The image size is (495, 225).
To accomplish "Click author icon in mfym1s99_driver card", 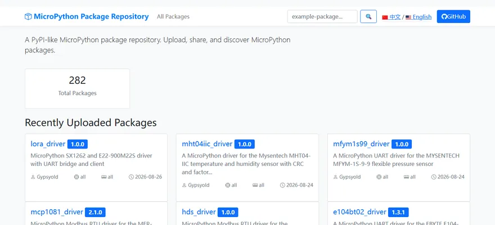I will (x=336, y=177).
